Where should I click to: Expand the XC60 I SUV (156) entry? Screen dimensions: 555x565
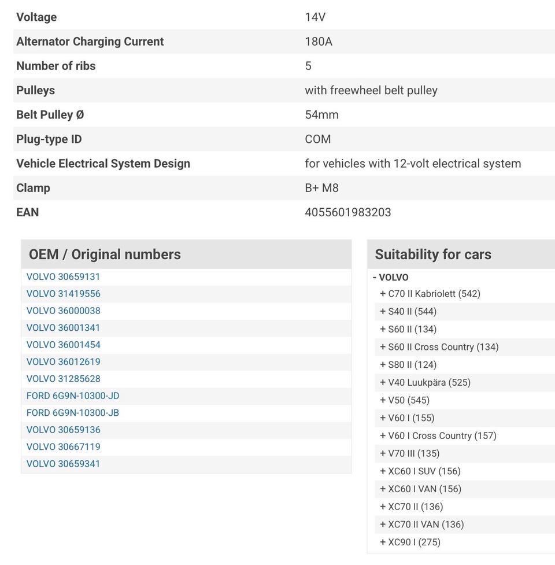pyautogui.click(x=420, y=471)
